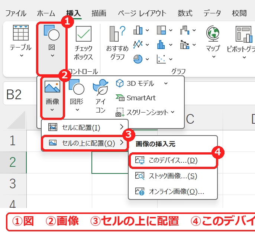Expand combo chart dropdown arrow
The width and height of the screenshot is (255, 234).
pyautogui.click(x=194, y=45)
